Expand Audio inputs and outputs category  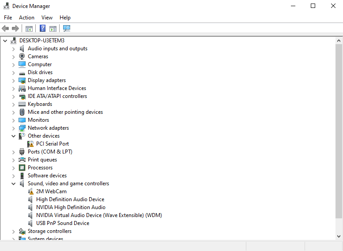(13, 49)
